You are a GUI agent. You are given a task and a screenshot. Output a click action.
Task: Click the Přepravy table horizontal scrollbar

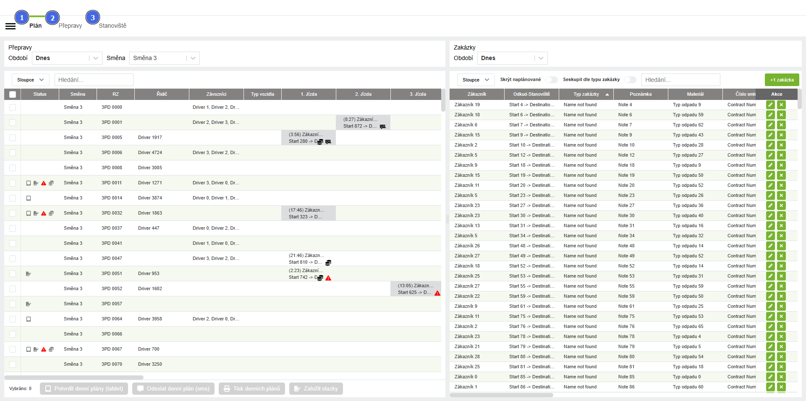[x=74, y=377]
